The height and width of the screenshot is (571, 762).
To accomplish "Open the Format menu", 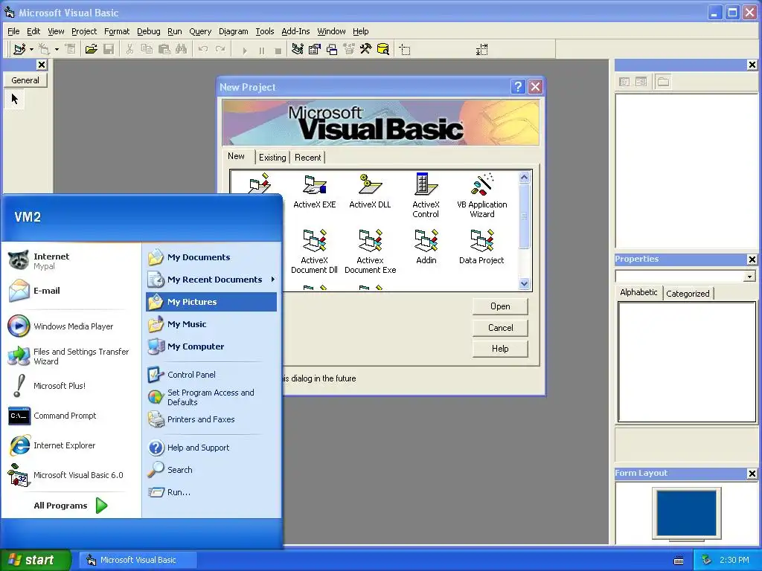I will tap(117, 31).
